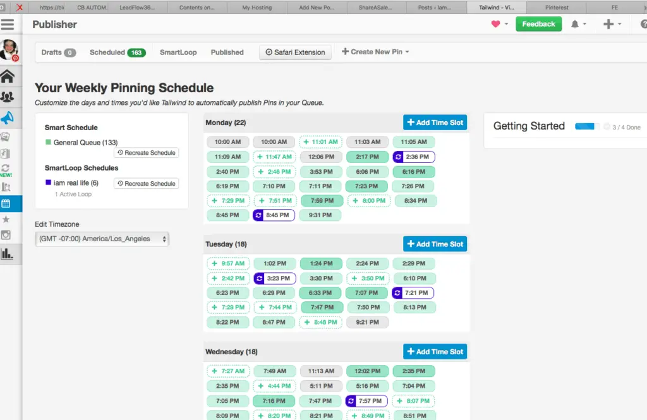Open notifications bell icon
The image size is (647, 420).
coord(575,25)
